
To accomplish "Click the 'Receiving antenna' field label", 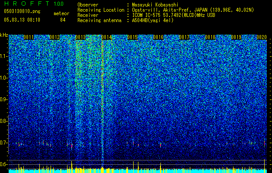I will (99, 20).
